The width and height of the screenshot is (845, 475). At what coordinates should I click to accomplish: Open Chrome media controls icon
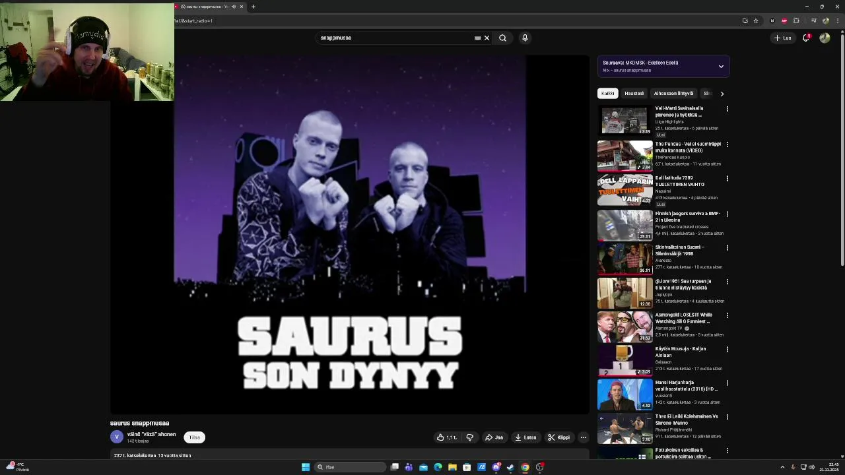pyautogui.click(x=814, y=20)
